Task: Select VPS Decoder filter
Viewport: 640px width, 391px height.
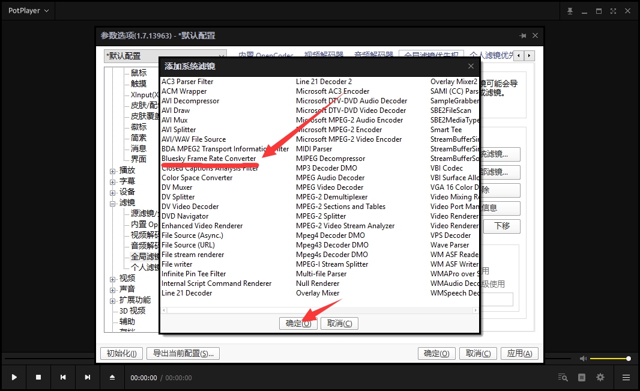Action: (451, 235)
